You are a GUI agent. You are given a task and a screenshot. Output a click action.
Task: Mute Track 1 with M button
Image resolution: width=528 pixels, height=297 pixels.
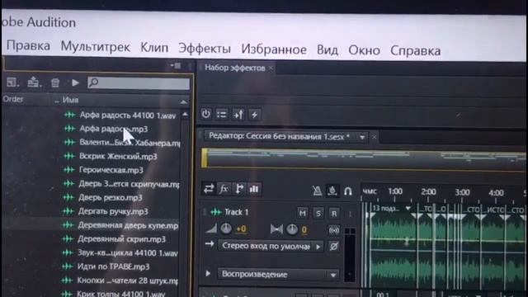(303, 213)
